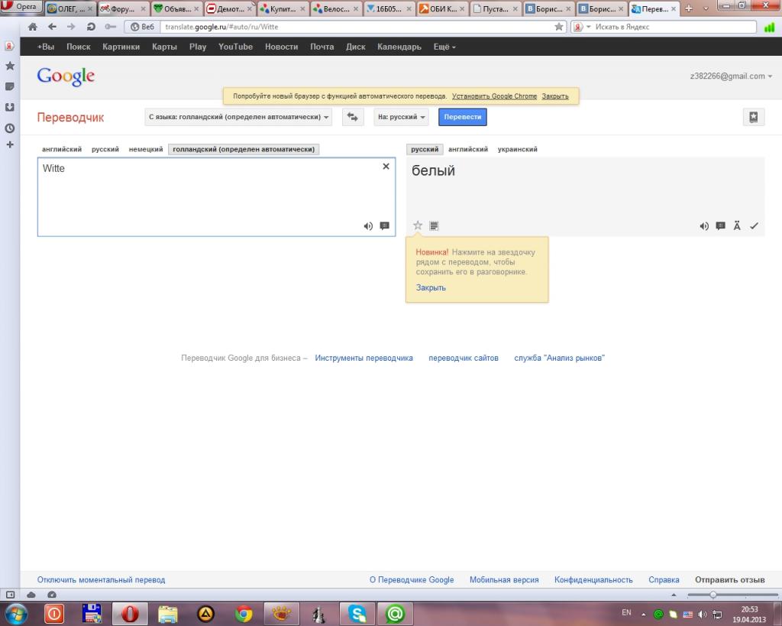Show transliteration with Ä icon

tap(737, 226)
